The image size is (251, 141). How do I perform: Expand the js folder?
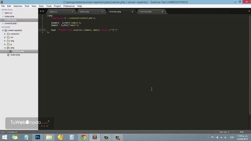click(x=5, y=44)
